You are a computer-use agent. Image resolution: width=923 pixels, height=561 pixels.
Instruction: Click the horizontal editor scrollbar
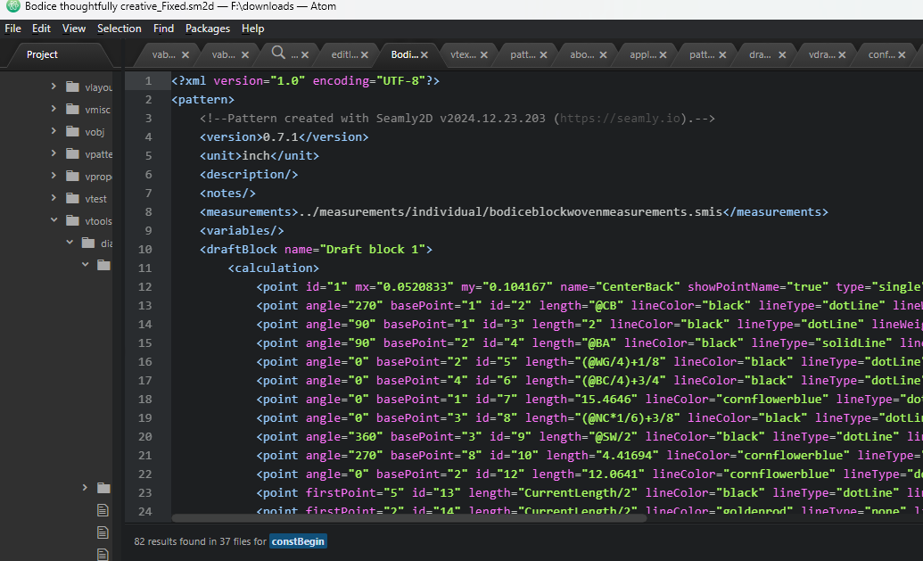click(x=401, y=517)
